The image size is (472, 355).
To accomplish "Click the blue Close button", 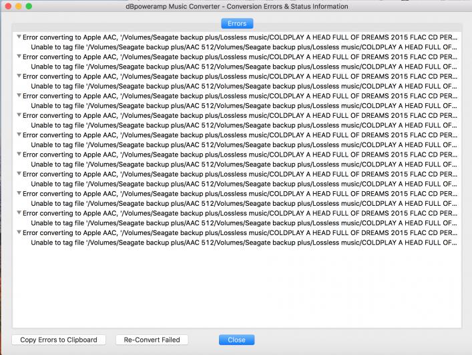I will pos(236,340).
